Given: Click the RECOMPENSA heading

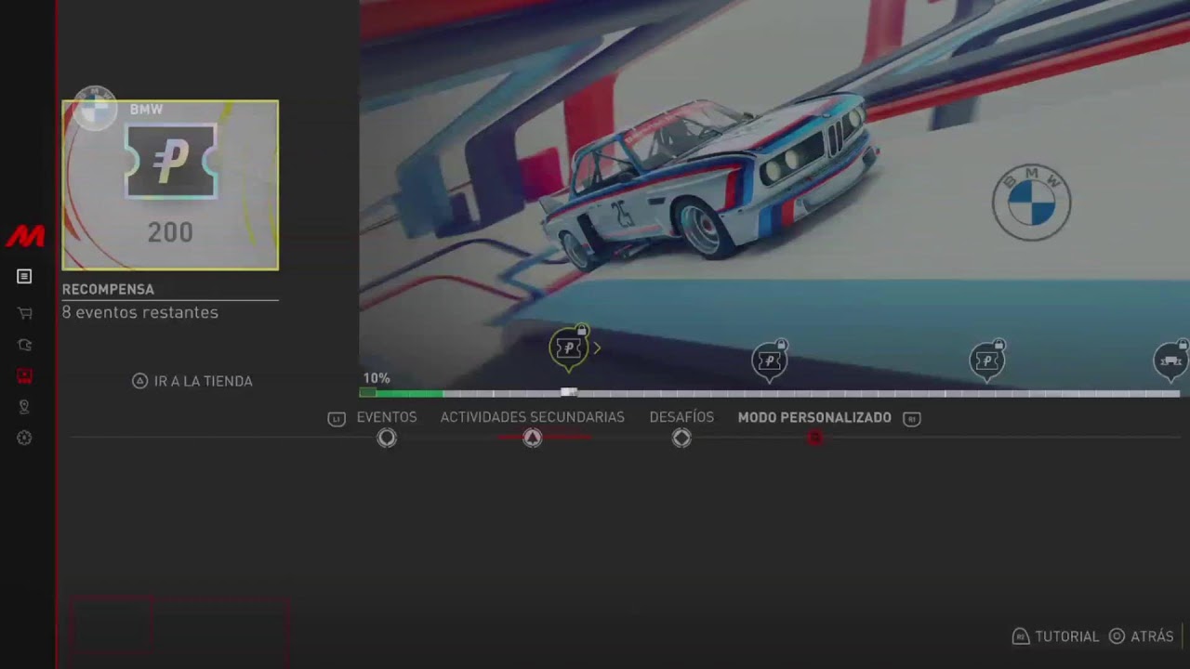Looking at the screenshot, I should [108, 289].
